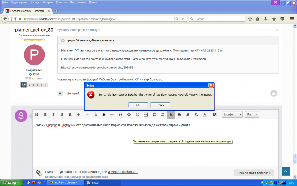Image resolution: width=297 pixels, height=186 pixels.
Task: Click Цитирай to quote the post
Action: click(73, 93)
